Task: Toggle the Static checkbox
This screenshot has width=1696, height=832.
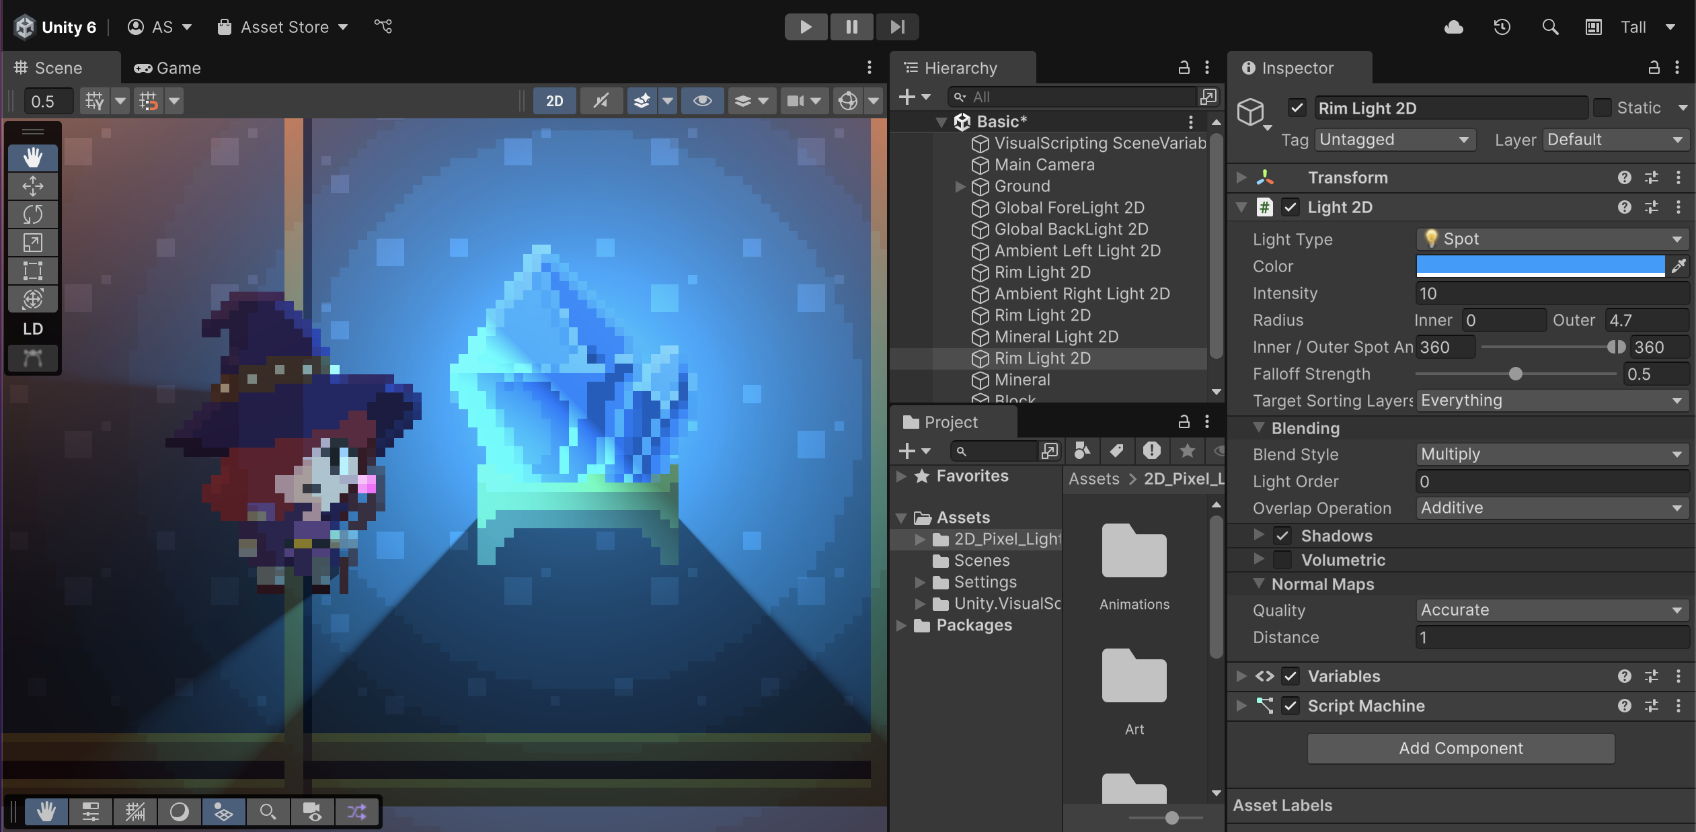Action: coord(1603,108)
